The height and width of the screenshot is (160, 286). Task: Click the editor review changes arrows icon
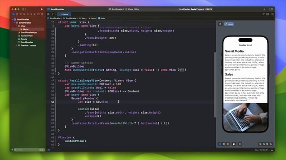click(x=263, y=14)
